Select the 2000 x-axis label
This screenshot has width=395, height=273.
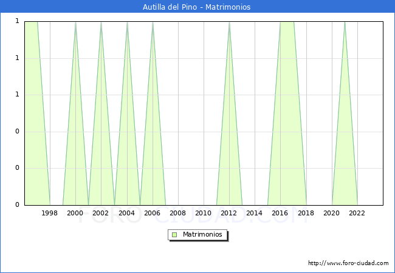tap(75, 213)
